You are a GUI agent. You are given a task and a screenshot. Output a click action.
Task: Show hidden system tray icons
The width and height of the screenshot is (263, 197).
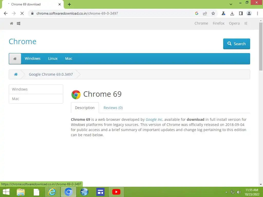click(227, 192)
